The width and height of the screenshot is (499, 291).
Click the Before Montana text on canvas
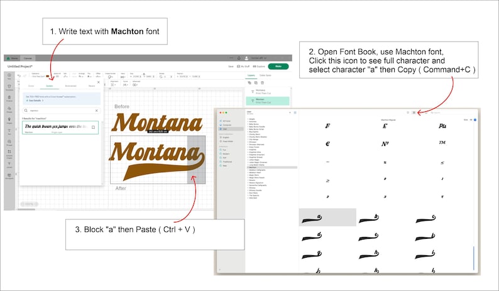(x=157, y=123)
